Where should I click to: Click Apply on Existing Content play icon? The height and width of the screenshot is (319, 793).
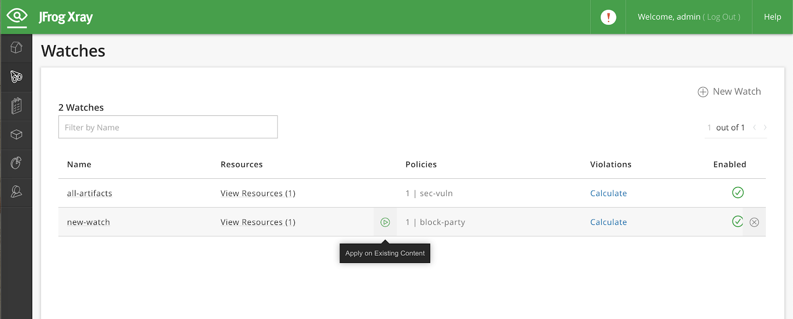(x=385, y=222)
